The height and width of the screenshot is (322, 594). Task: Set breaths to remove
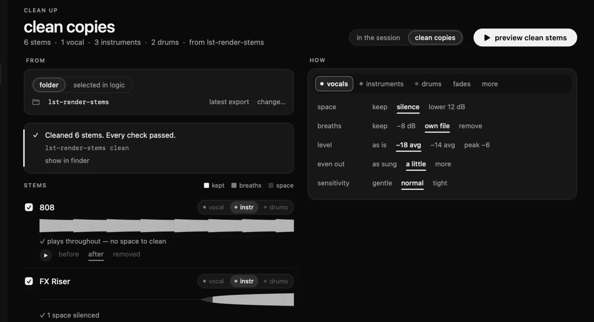pyautogui.click(x=471, y=126)
